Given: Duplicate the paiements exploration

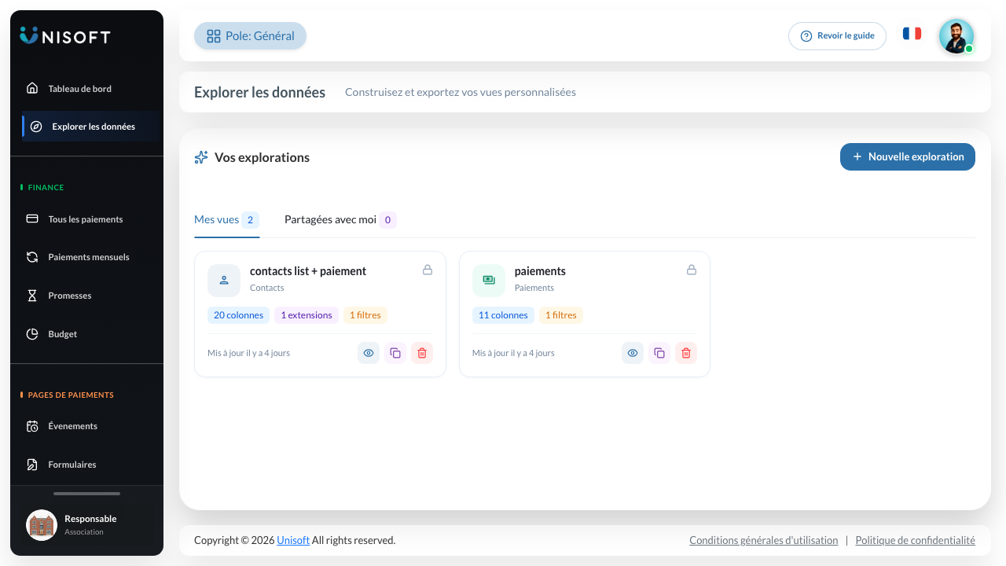Looking at the screenshot, I should (659, 353).
